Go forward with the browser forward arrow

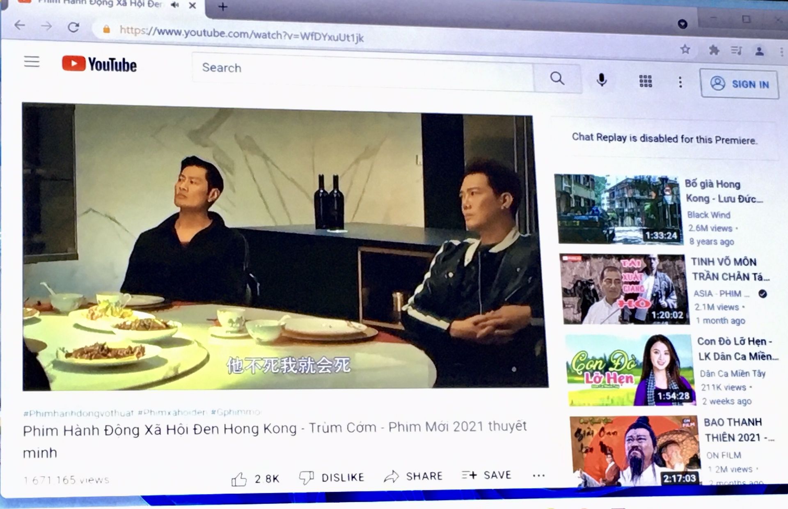(47, 26)
